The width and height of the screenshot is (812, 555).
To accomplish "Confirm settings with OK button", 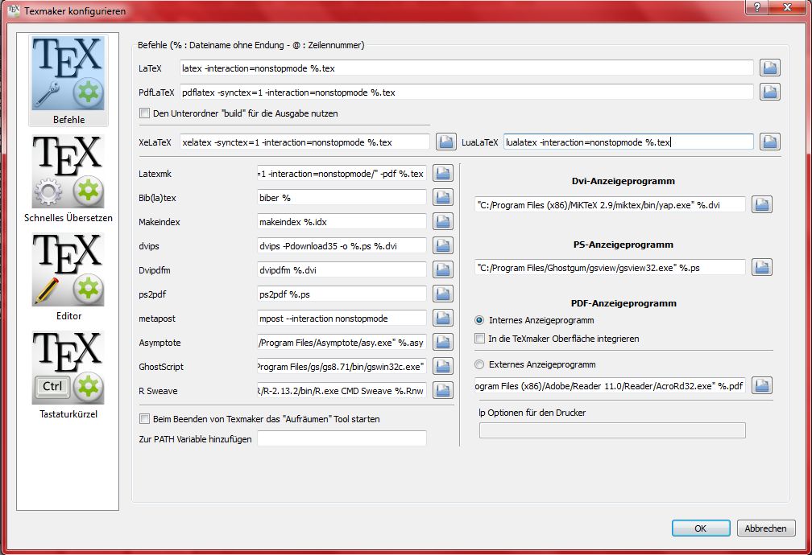I will [701, 528].
